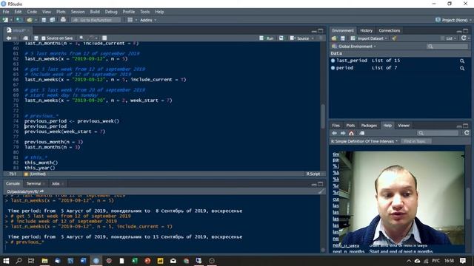Open code tools wand menu

pyautogui.click(x=91, y=38)
